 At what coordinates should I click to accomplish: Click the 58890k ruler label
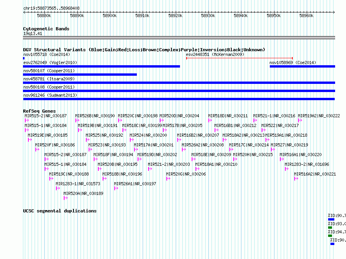point(77,16)
